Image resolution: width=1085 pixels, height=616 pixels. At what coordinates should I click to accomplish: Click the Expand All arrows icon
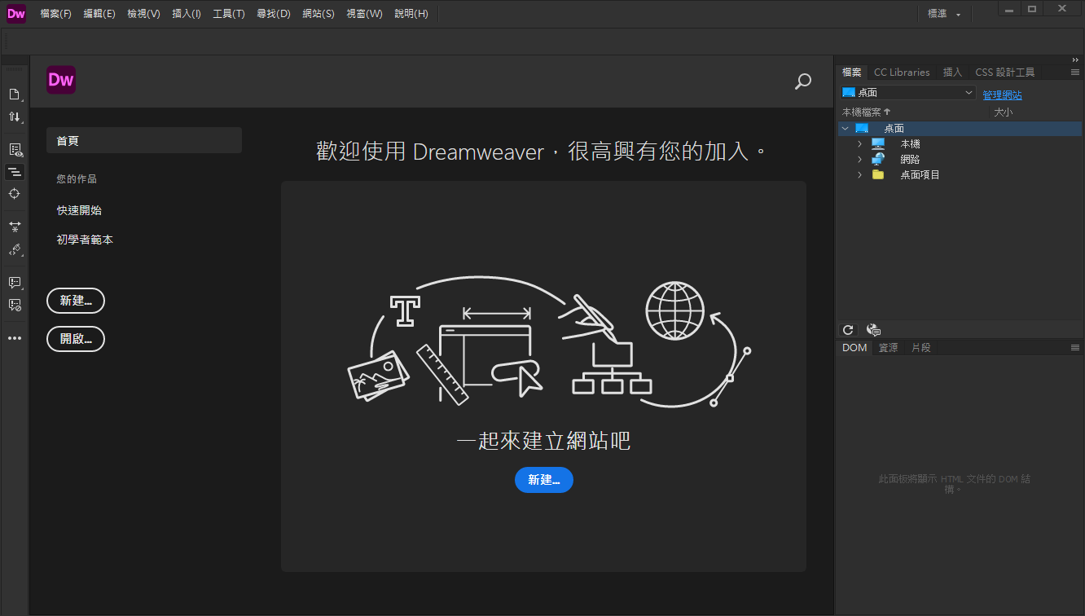click(x=15, y=227)
